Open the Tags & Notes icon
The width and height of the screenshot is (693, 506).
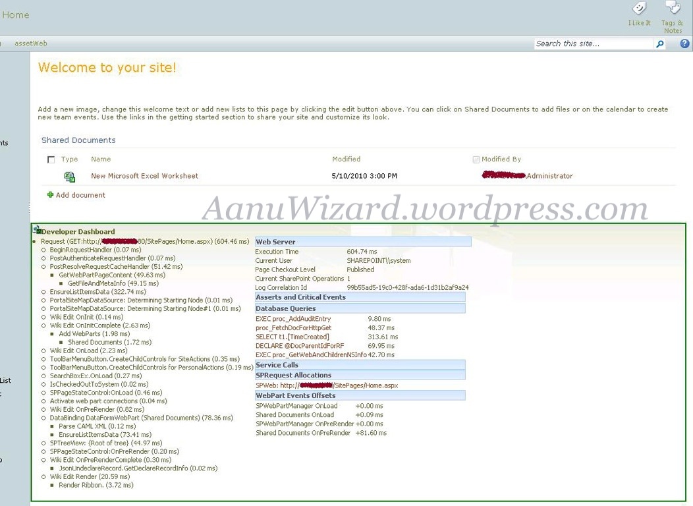(673, 8)
